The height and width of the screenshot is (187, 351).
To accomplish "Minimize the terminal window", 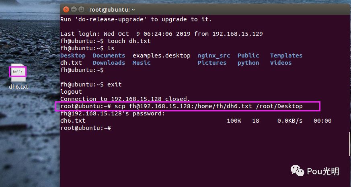I will pyautogui.click(x=74, y=8).
